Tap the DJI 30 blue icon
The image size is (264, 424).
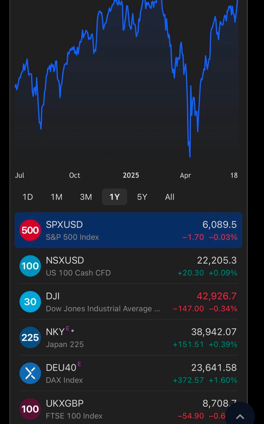click(30, 302)
